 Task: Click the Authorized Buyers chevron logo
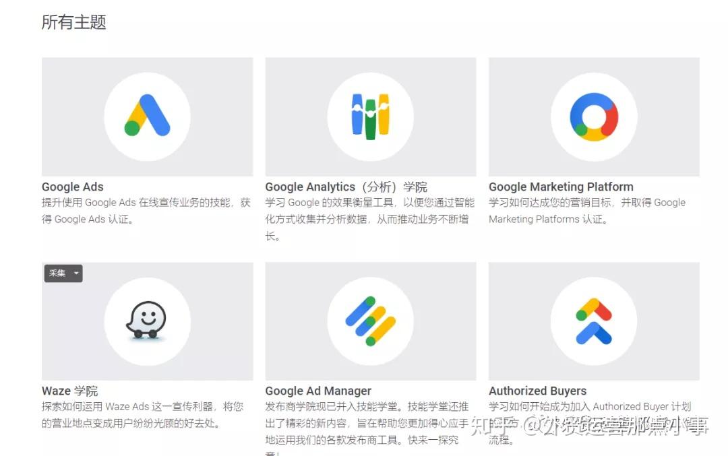click(594, 321)
